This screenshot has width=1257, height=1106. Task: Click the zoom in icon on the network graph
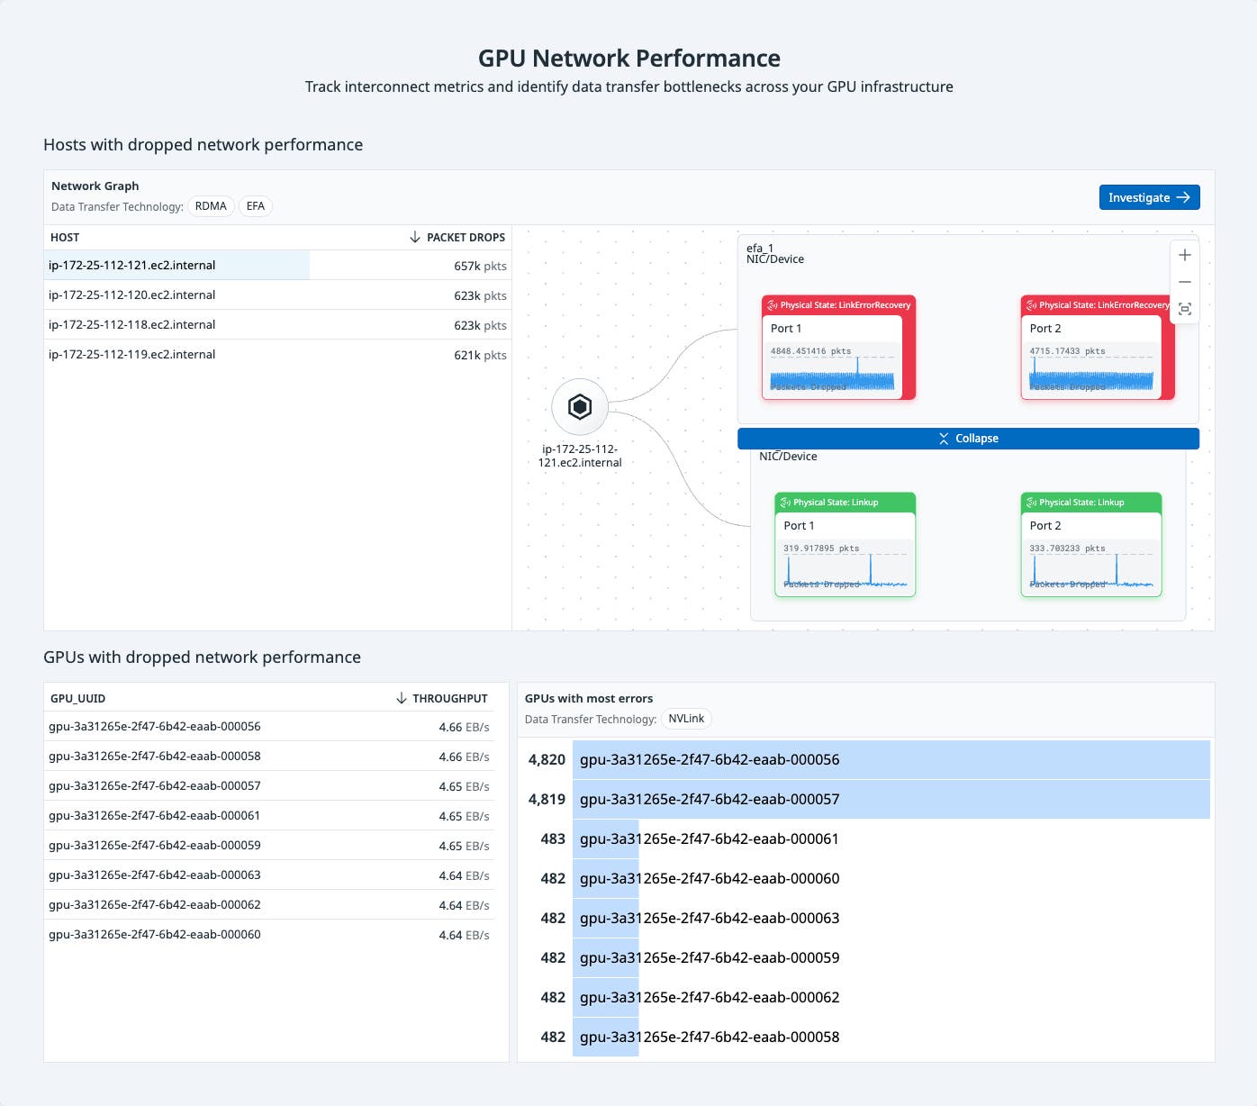click(x=1185, y=255)
